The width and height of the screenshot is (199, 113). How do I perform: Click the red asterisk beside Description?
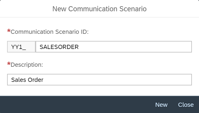[9, 64]
